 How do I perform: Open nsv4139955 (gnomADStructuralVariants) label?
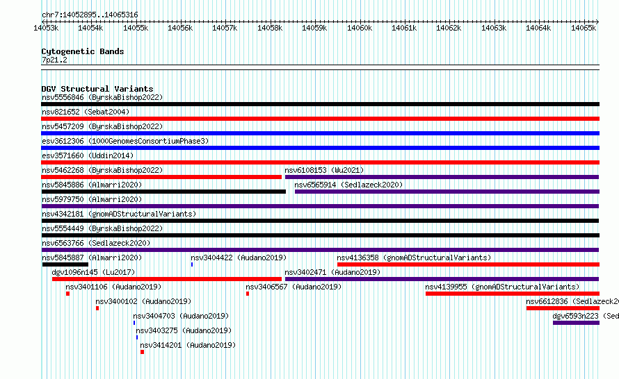[502, 287]
